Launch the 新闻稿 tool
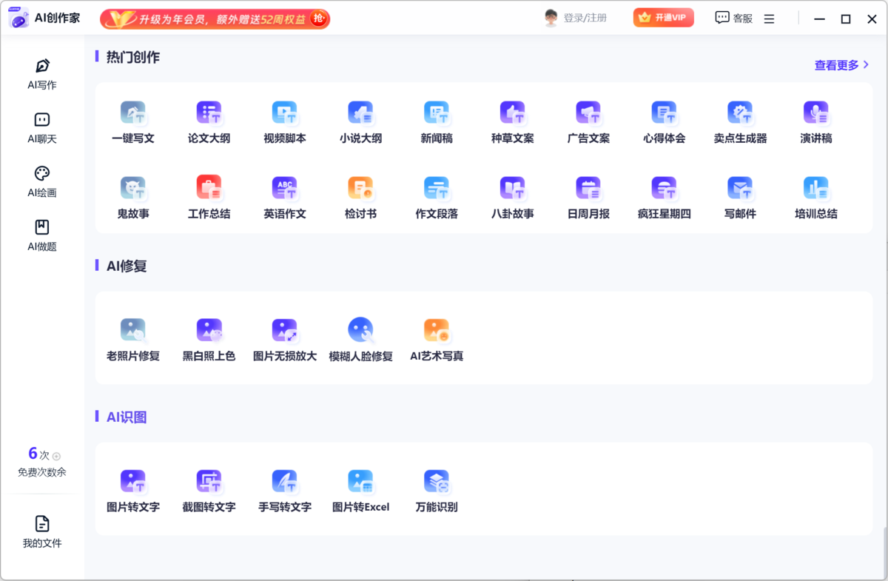This screenshot has height=581, width=888. point(437,121)
